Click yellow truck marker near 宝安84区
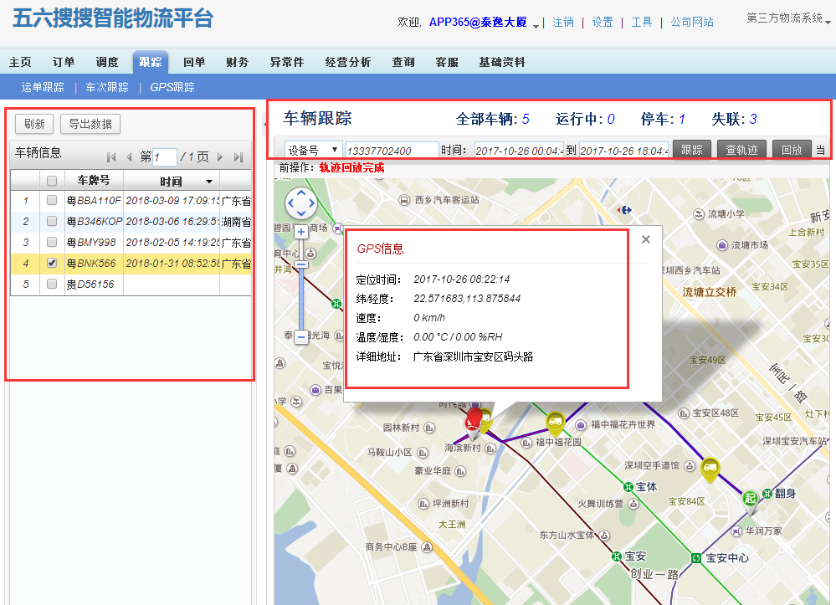Image resolution: width=836 pixels, height=605 pixels. (x=710, y=469)
